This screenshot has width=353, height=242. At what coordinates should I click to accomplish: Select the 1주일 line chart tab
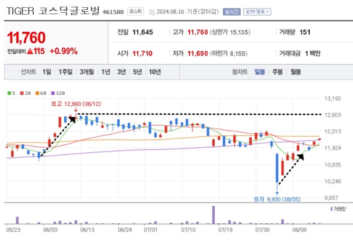point(66,72)
